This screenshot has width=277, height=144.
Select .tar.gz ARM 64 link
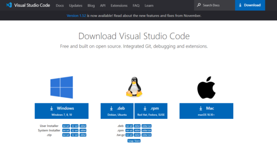(x=146, y=135)
